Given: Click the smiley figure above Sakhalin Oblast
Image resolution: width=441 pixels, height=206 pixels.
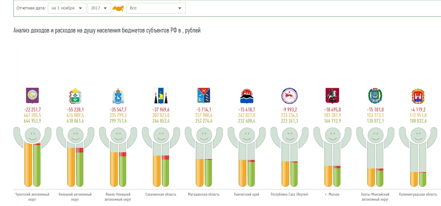Looking at the screenshot, I should click(161, 135).
